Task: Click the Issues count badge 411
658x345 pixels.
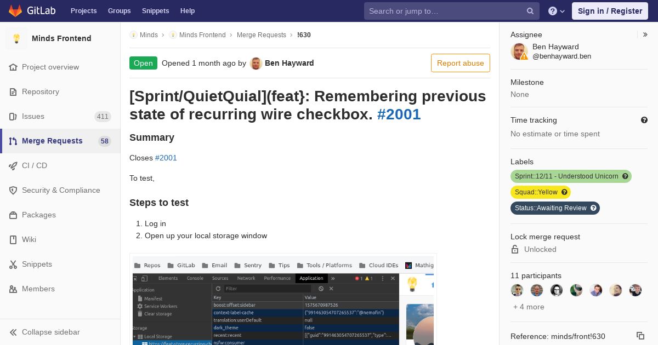Action: (x=103, y=116)
